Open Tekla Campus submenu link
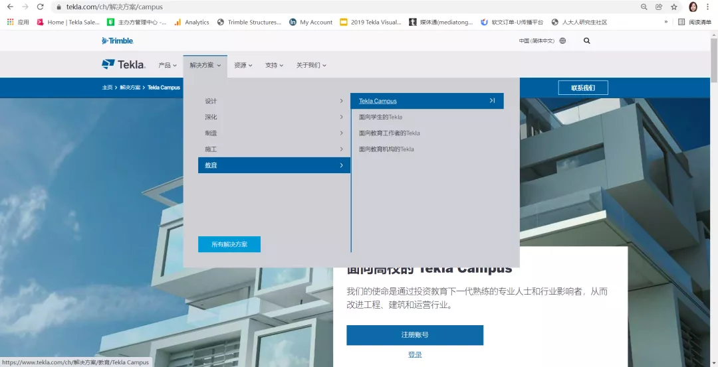The image size is (718, 367). pos(378,101)
